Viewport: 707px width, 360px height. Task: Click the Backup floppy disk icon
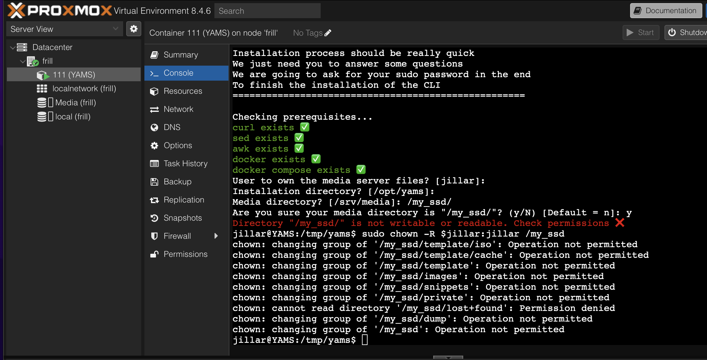click(154, 182)
